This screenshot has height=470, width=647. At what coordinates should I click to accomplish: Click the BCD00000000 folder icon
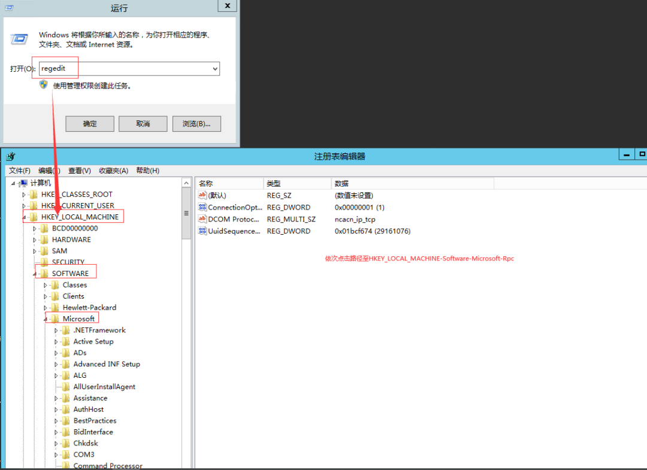[x=45, y=228]
